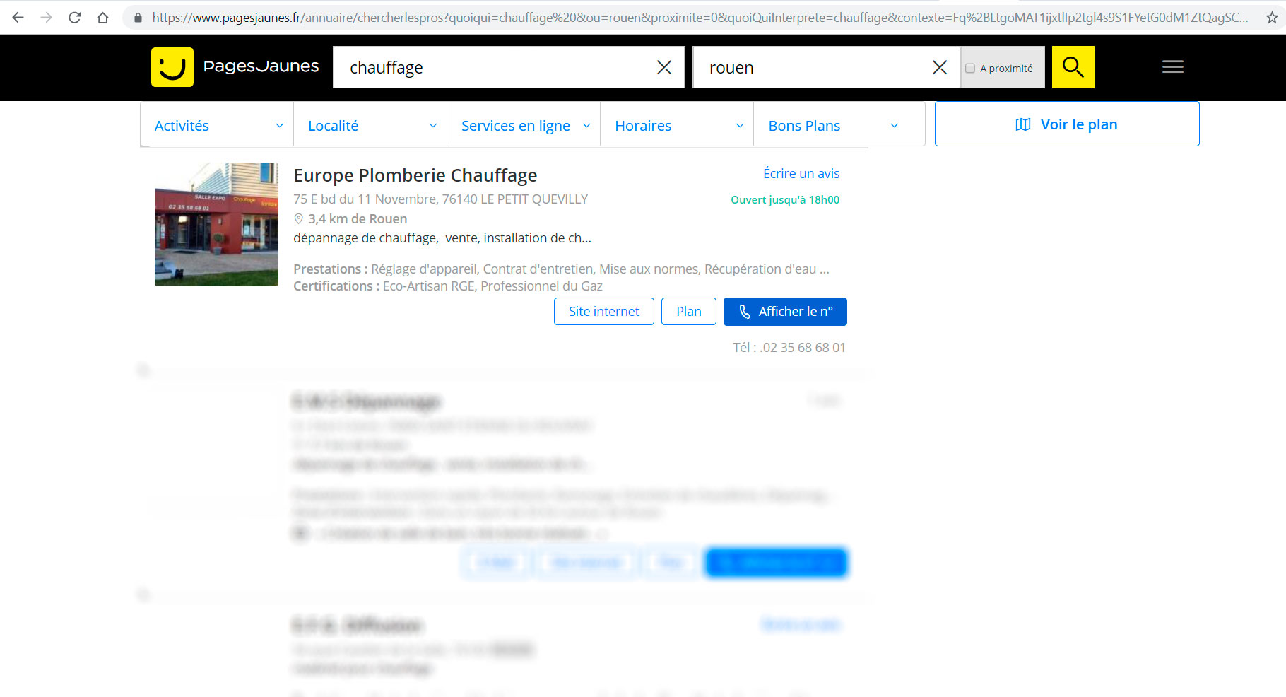This screenshot has width=1286, height=697.
Task: Click the 'Plan' button for Europe Plomberie
Action: click(x=689, y=312)
